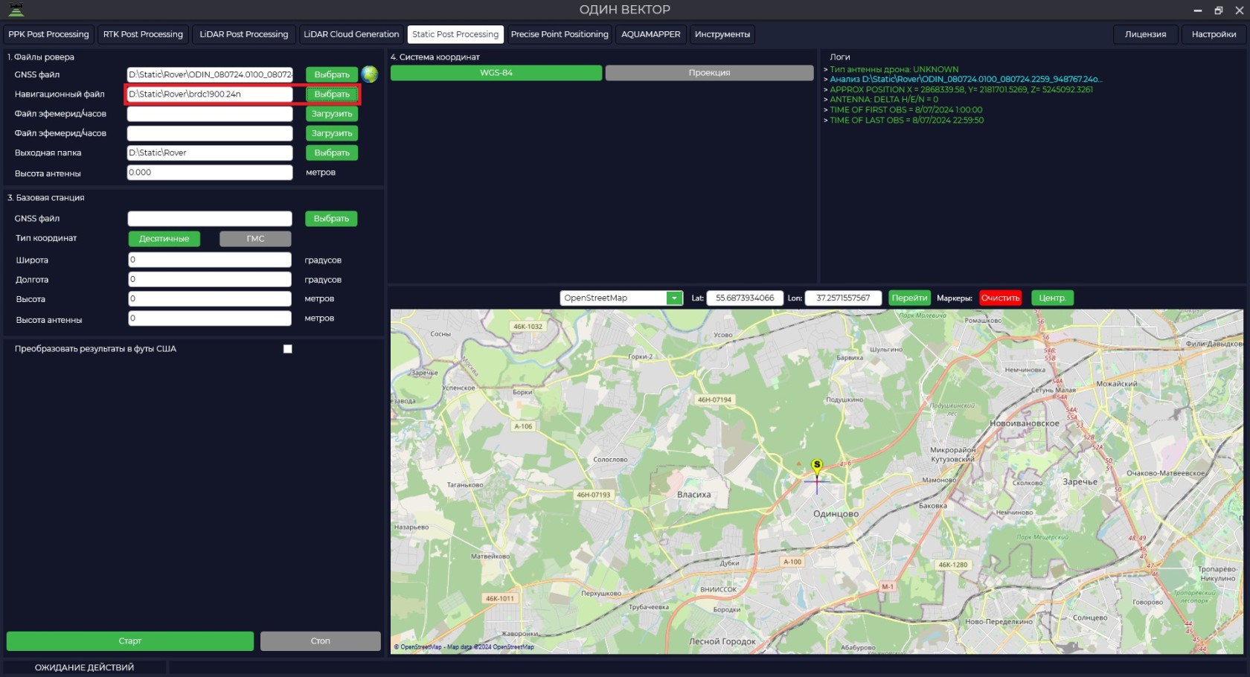Switch to LiDAR Post Processing tab
The width and height of the screenshot is (1250, 677).
(x=243, y=34)
